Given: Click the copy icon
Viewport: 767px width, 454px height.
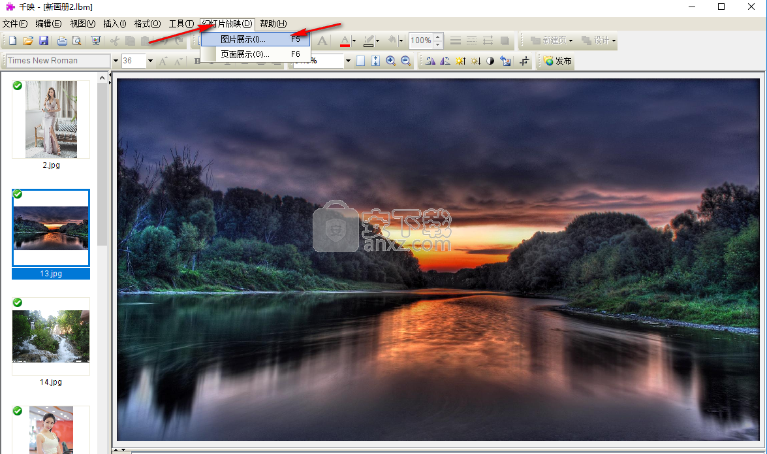Looking at the screenshot, I should coord(130,41).
